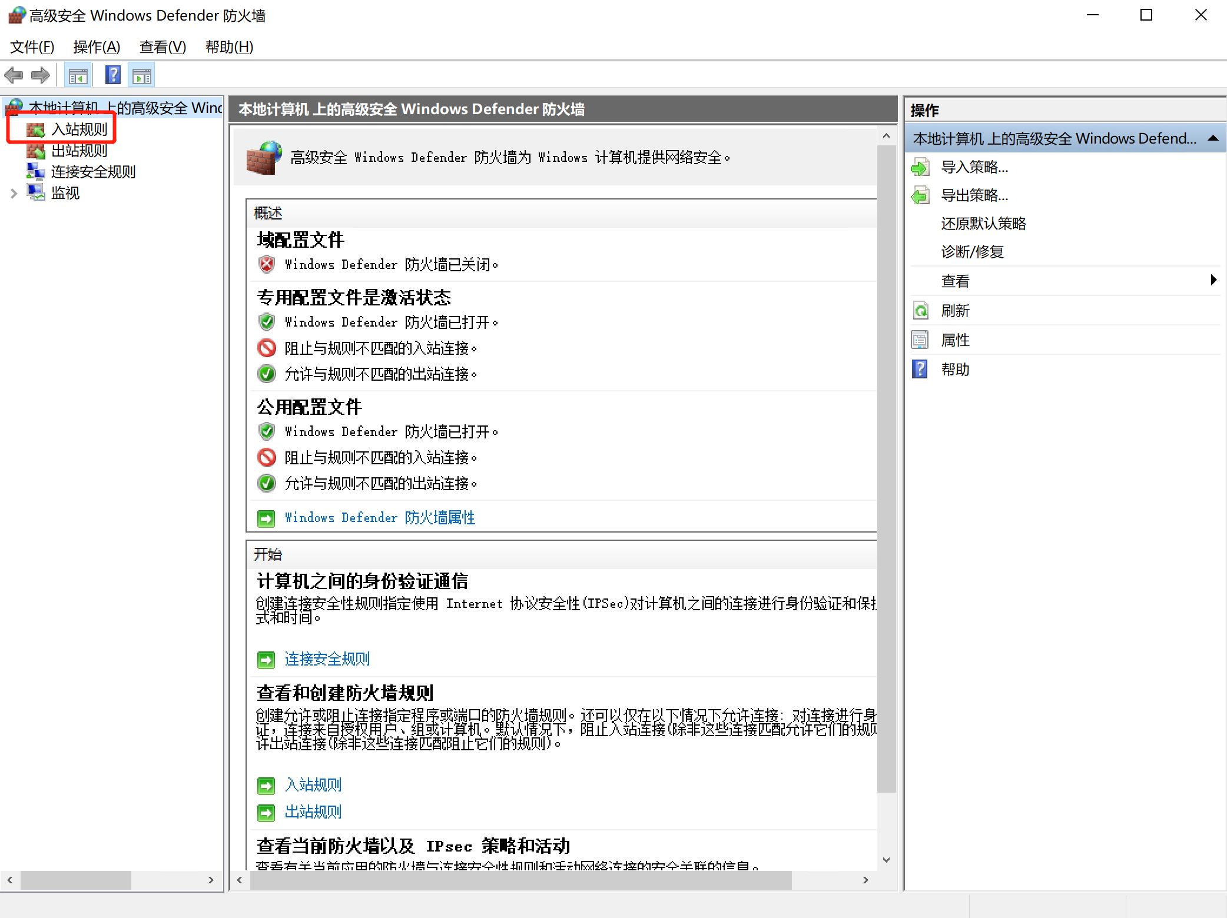The height and width of the screenshot is (918, 1227).
Task: Open the 文件(F) menu
Action: coord(32,47)
